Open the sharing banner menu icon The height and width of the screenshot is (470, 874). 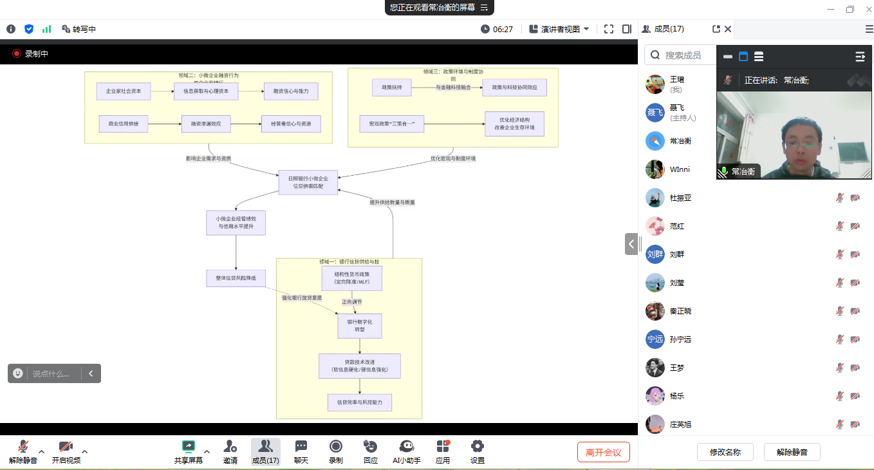pos(484,8)
